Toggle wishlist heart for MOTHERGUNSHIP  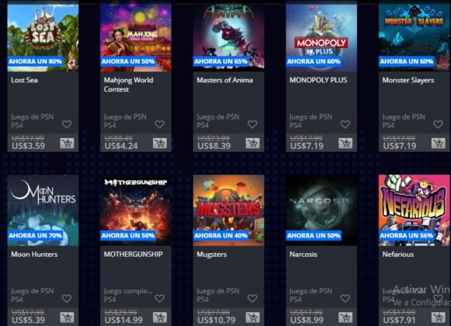(160, 298)
